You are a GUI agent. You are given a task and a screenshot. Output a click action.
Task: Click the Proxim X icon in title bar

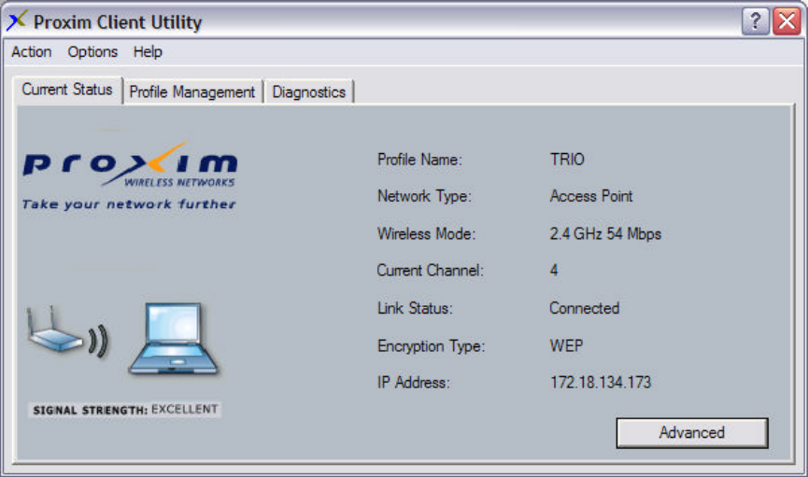(x=17, y=21)
